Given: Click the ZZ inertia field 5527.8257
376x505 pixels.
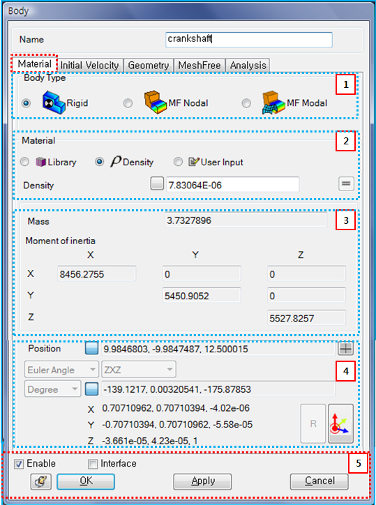Looking at the screenshot, I should click(306, 317).
